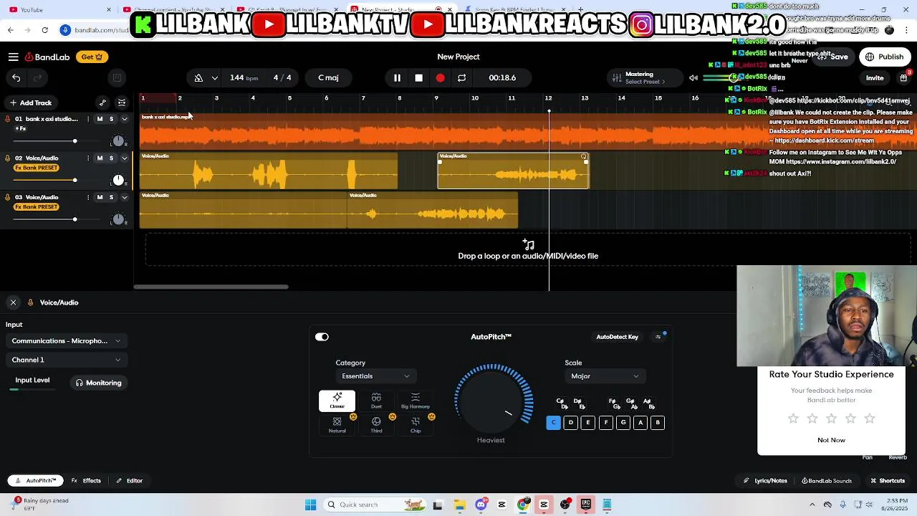Open Channel 1 dropdown
Screen dimensions: 917x516
66,360
